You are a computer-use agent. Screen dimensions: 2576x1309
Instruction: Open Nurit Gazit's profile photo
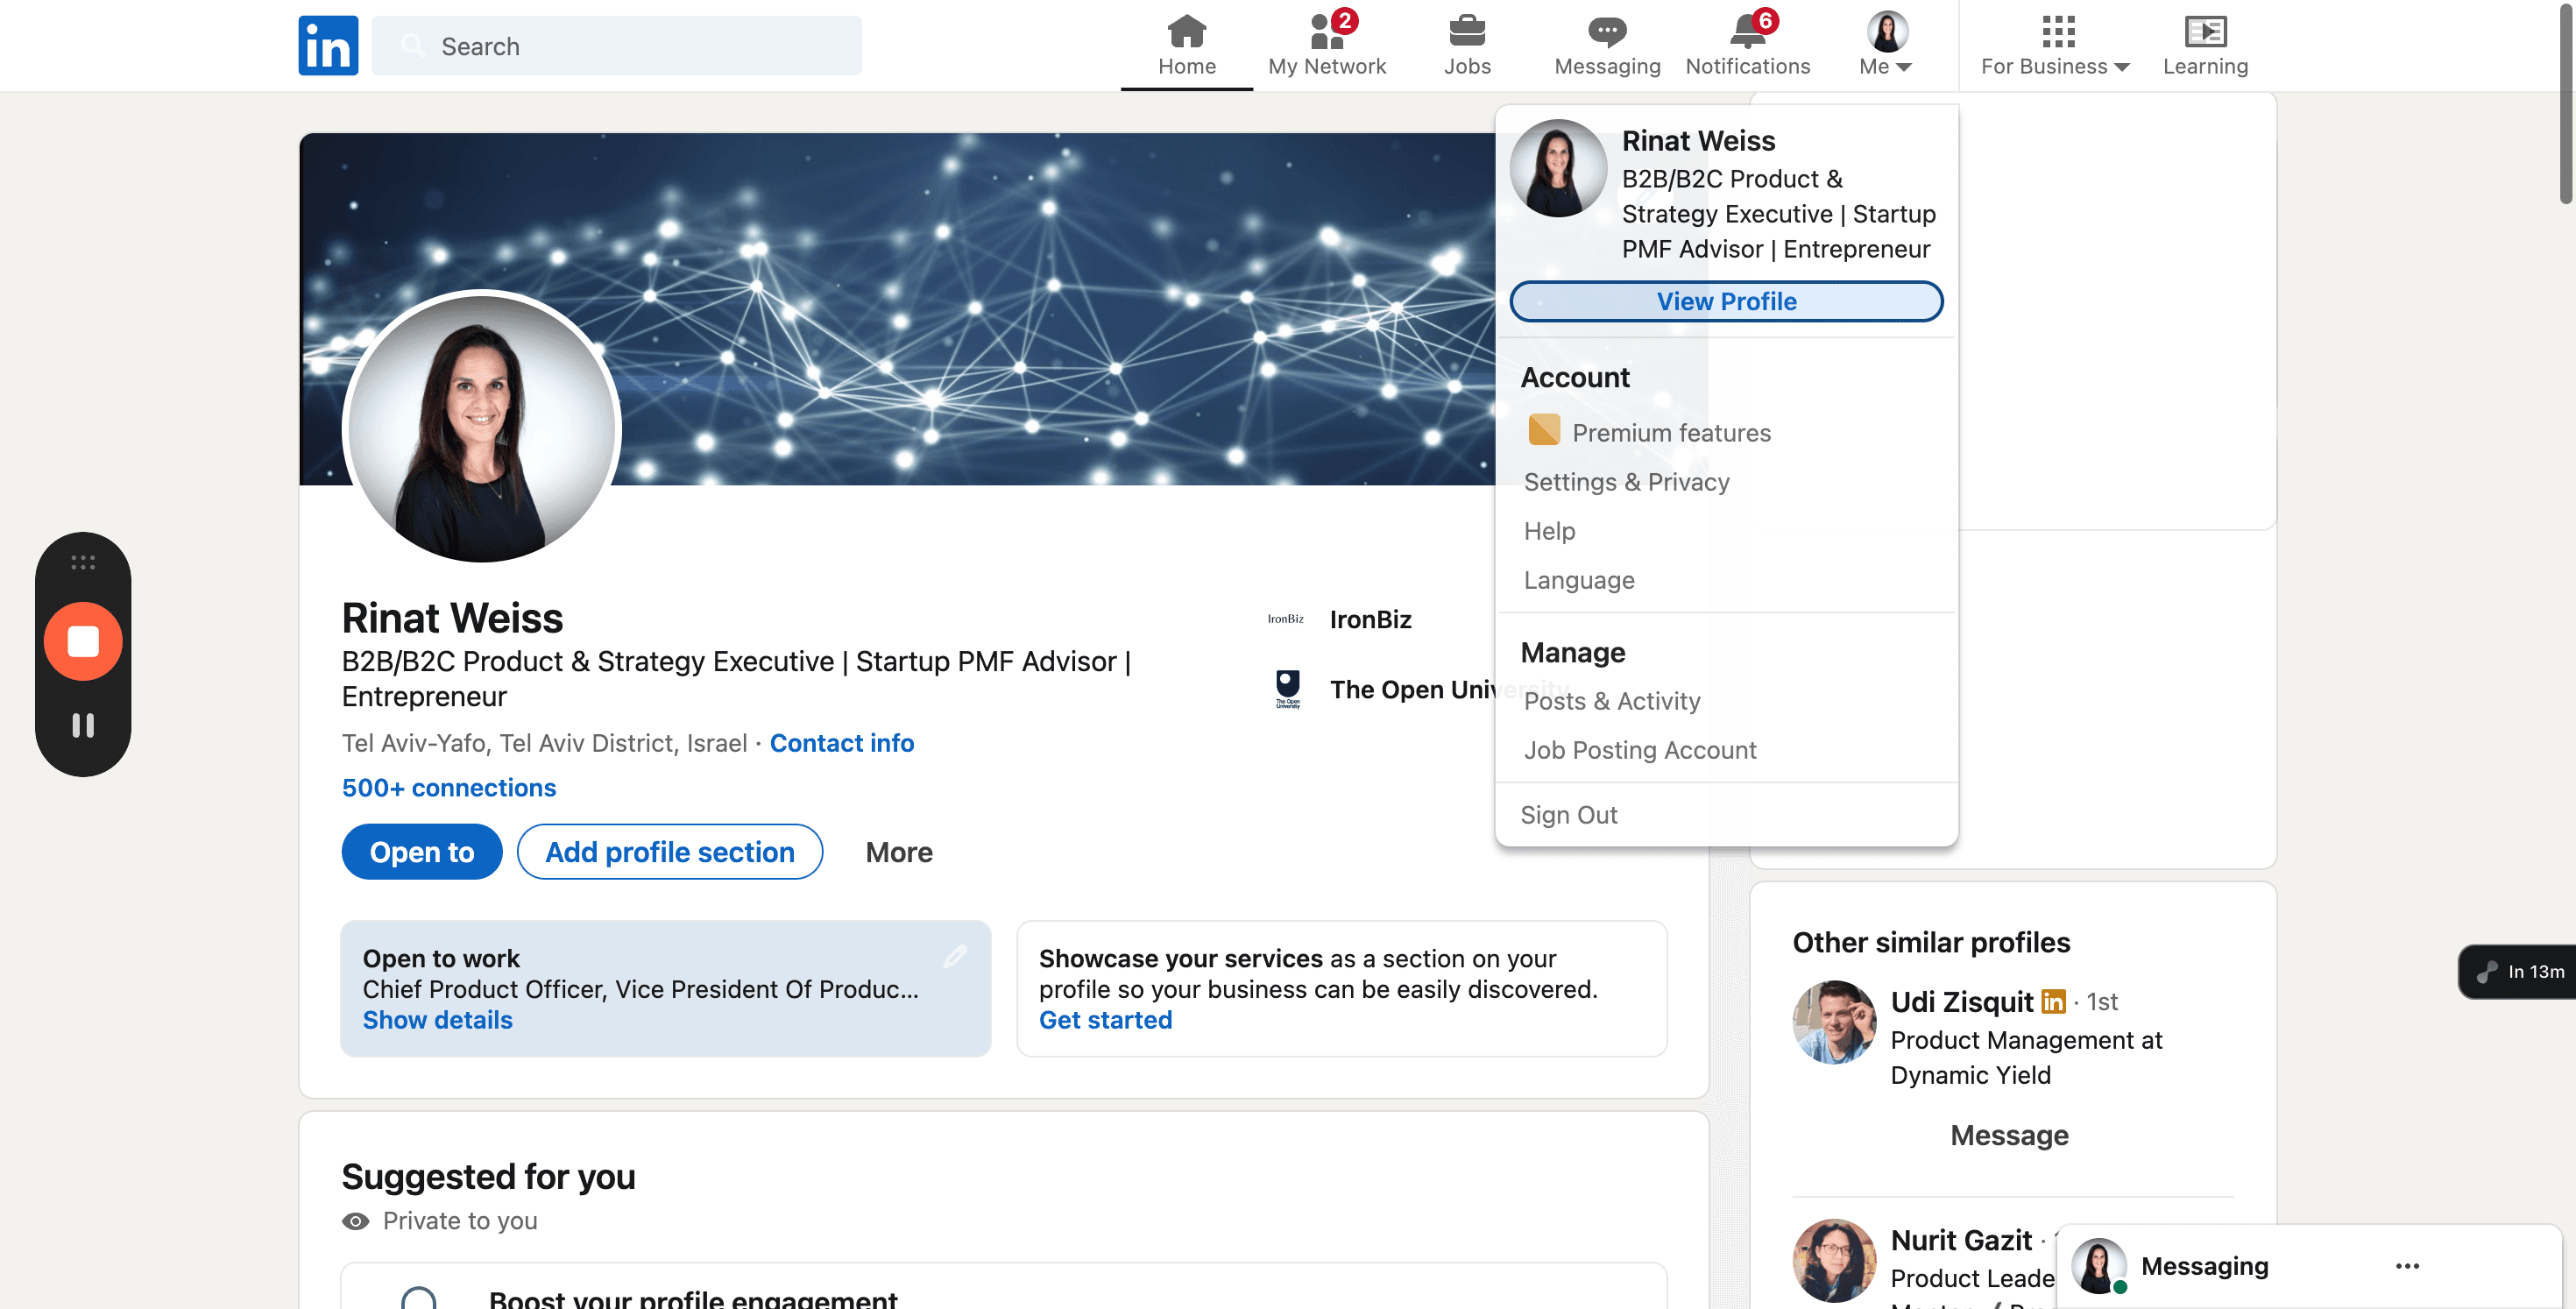(x=1835, y=1260)
